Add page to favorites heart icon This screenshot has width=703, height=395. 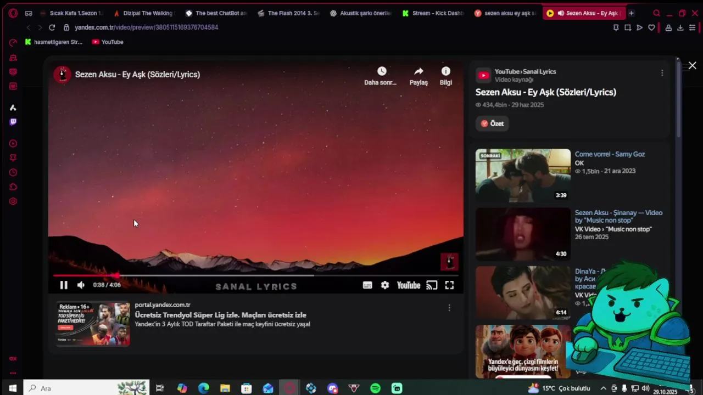tap(651, 27)
